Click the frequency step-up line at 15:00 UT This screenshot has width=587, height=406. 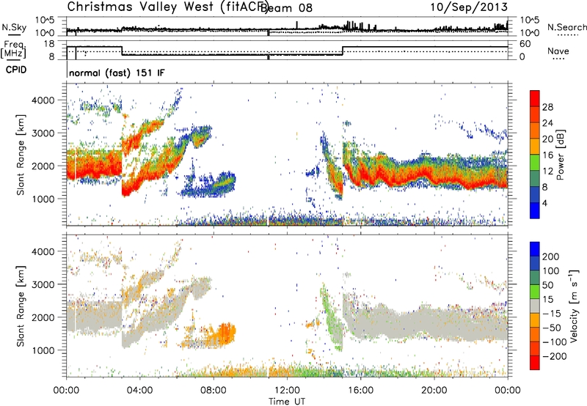pos(343,51)
